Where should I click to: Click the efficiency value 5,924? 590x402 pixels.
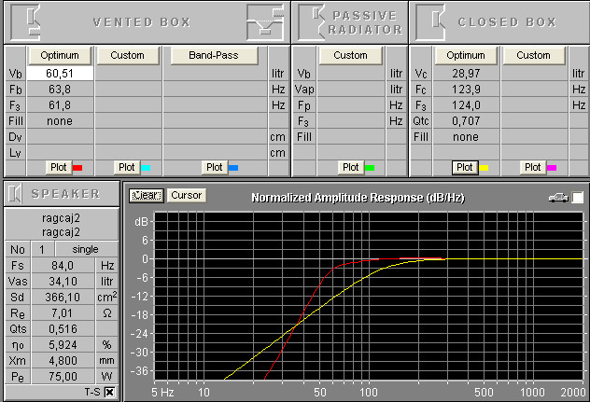coord(63,344)
